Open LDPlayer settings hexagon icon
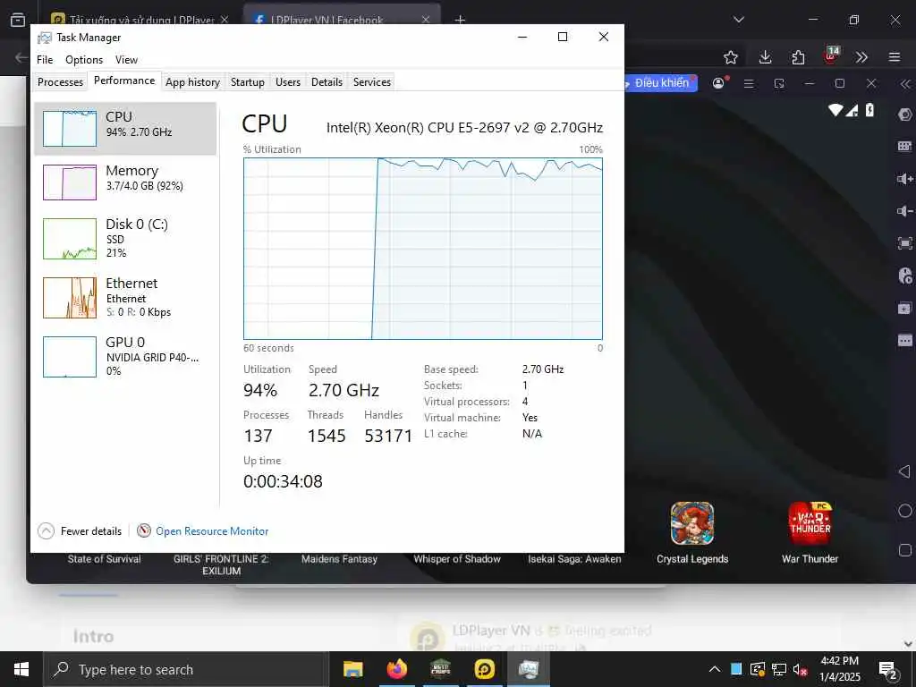 coord(905,114)
